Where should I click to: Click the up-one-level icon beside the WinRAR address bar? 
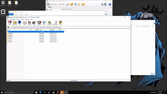pyautogui.click(x=8, y=27)
